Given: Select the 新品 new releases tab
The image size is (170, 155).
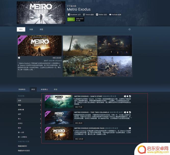Looking at the screenshot, I should [x=33, y=89].
